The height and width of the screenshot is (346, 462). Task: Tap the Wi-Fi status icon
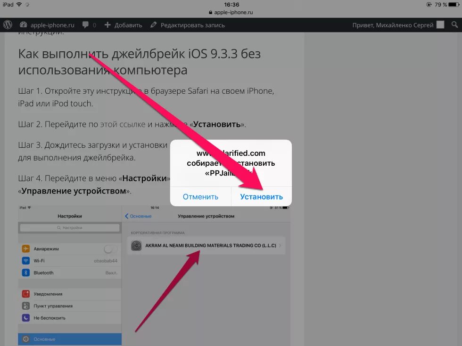[x=19, y=4]
